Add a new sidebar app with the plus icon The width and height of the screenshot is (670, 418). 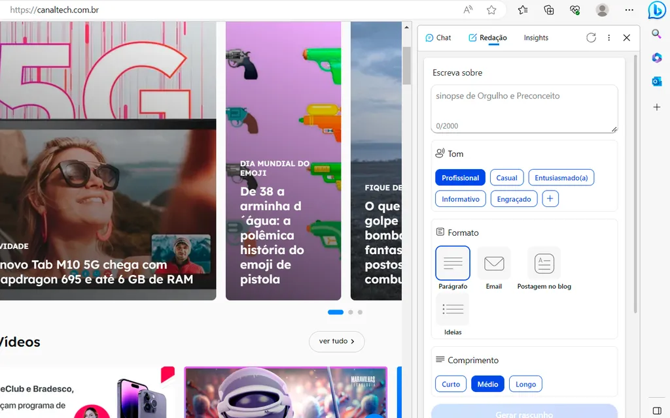pyautogui.click(x=656, y=106)
